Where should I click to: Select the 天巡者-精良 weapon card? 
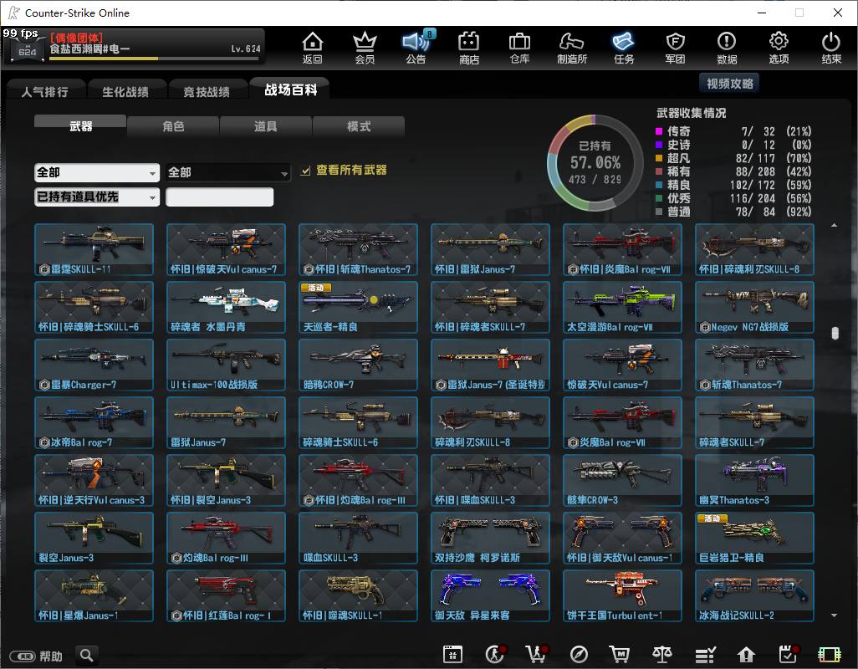pos(359,307)
